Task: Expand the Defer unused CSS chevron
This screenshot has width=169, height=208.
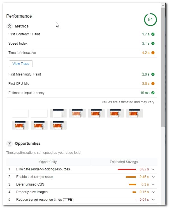Action: [153, 184]
